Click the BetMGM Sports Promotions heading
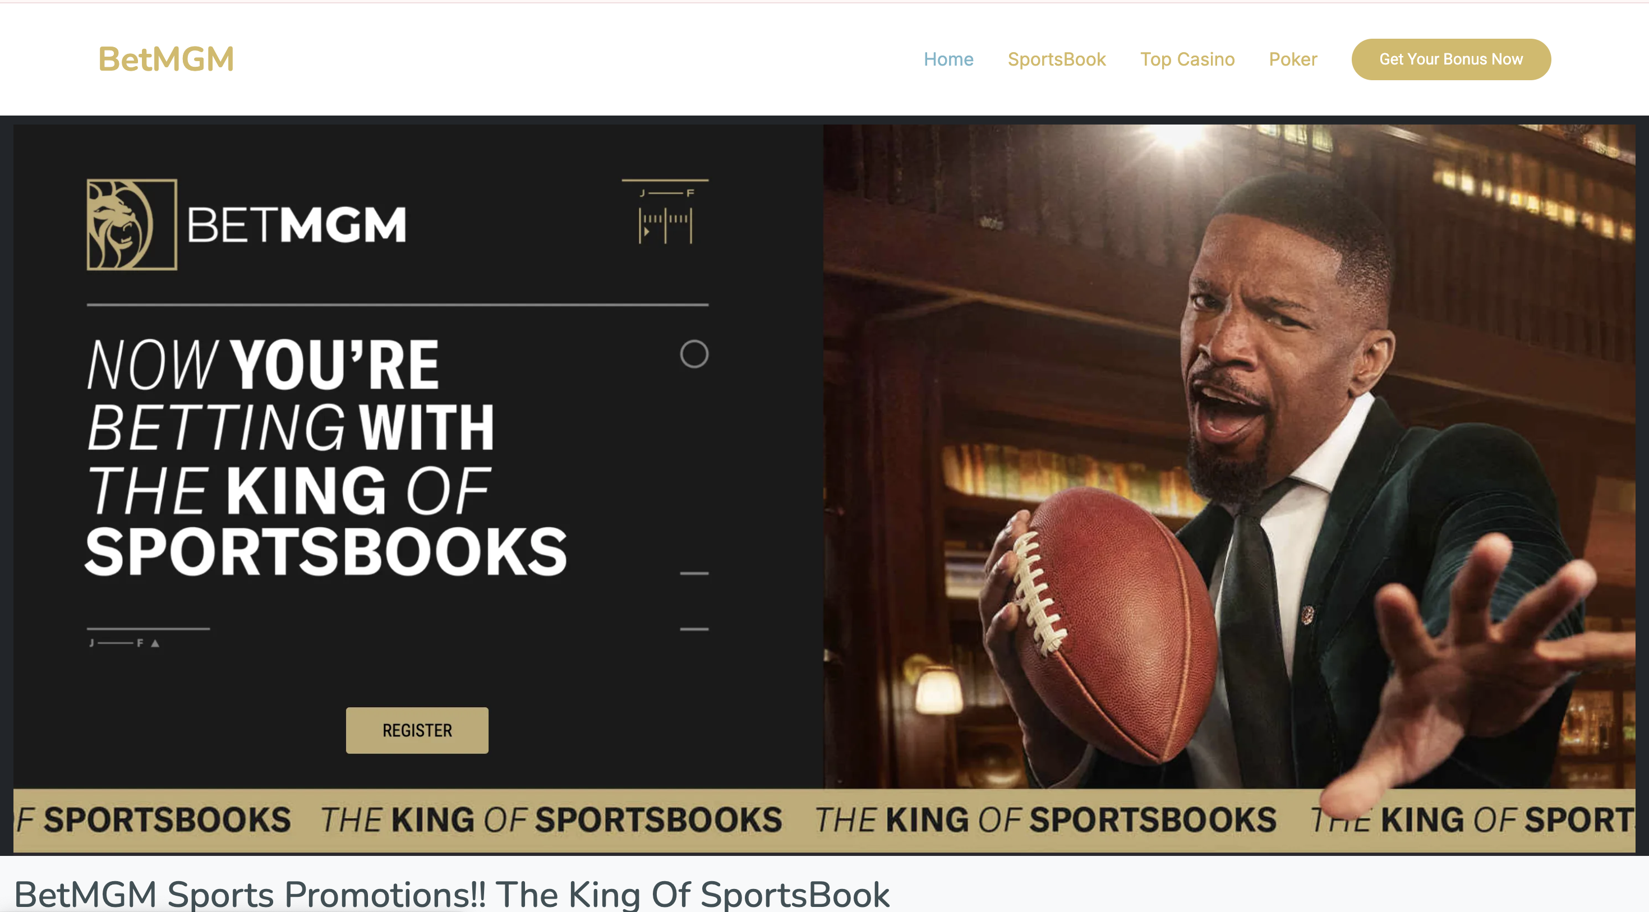Viewport: 1649px width, 912px height. (x=452, y=894)
